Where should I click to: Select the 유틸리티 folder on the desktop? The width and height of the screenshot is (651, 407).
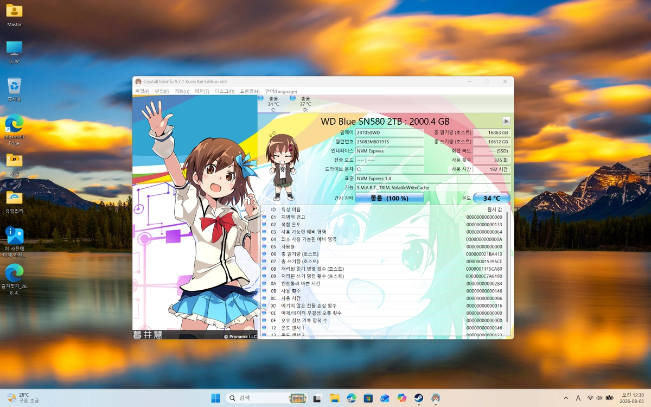14,201
